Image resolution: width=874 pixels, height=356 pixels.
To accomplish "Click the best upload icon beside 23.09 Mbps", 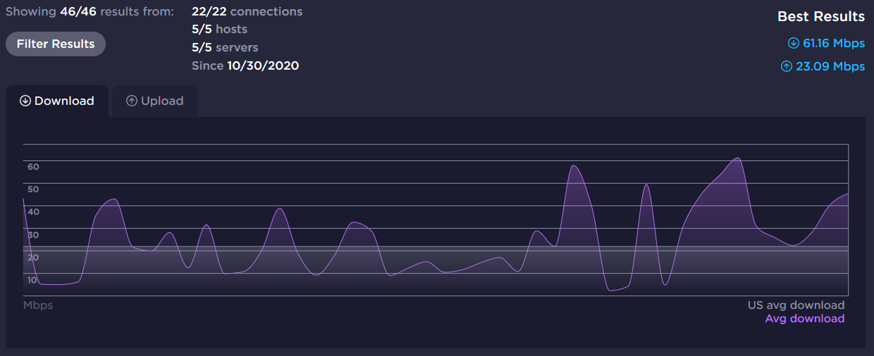I will 787,67.
